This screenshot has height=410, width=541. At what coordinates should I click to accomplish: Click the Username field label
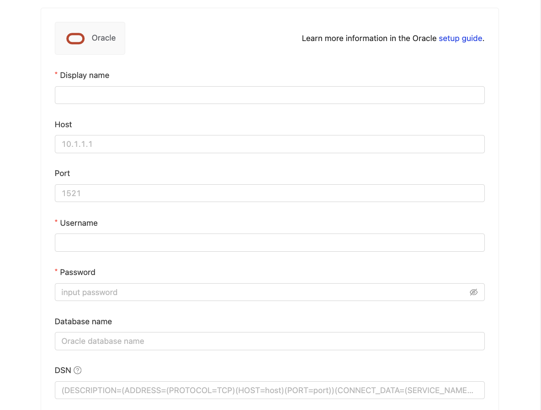pyautogui.click(x=79, y=223)
